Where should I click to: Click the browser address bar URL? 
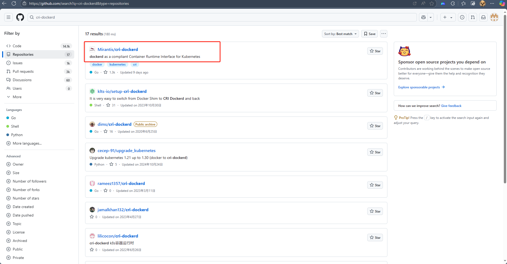[x=79, y=3]
